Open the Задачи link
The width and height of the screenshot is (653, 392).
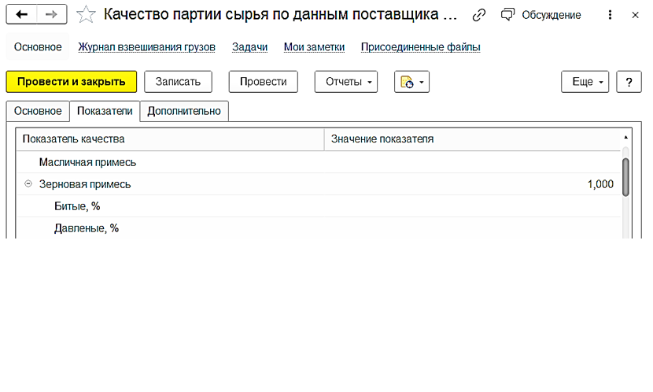point(249,47)
